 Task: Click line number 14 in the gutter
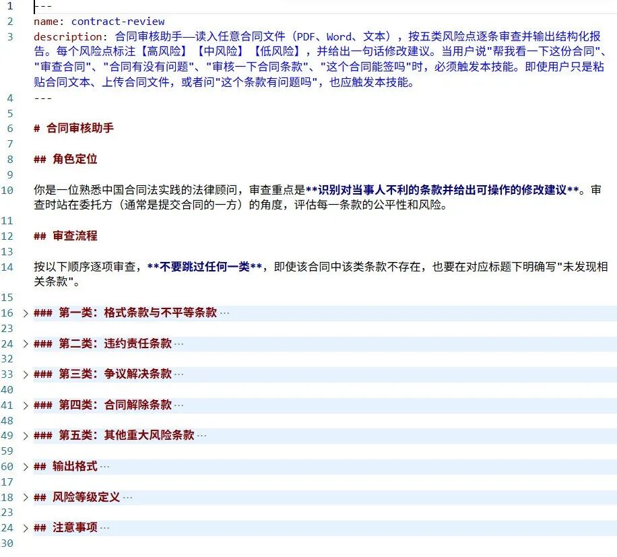click(x=7, y=267)
